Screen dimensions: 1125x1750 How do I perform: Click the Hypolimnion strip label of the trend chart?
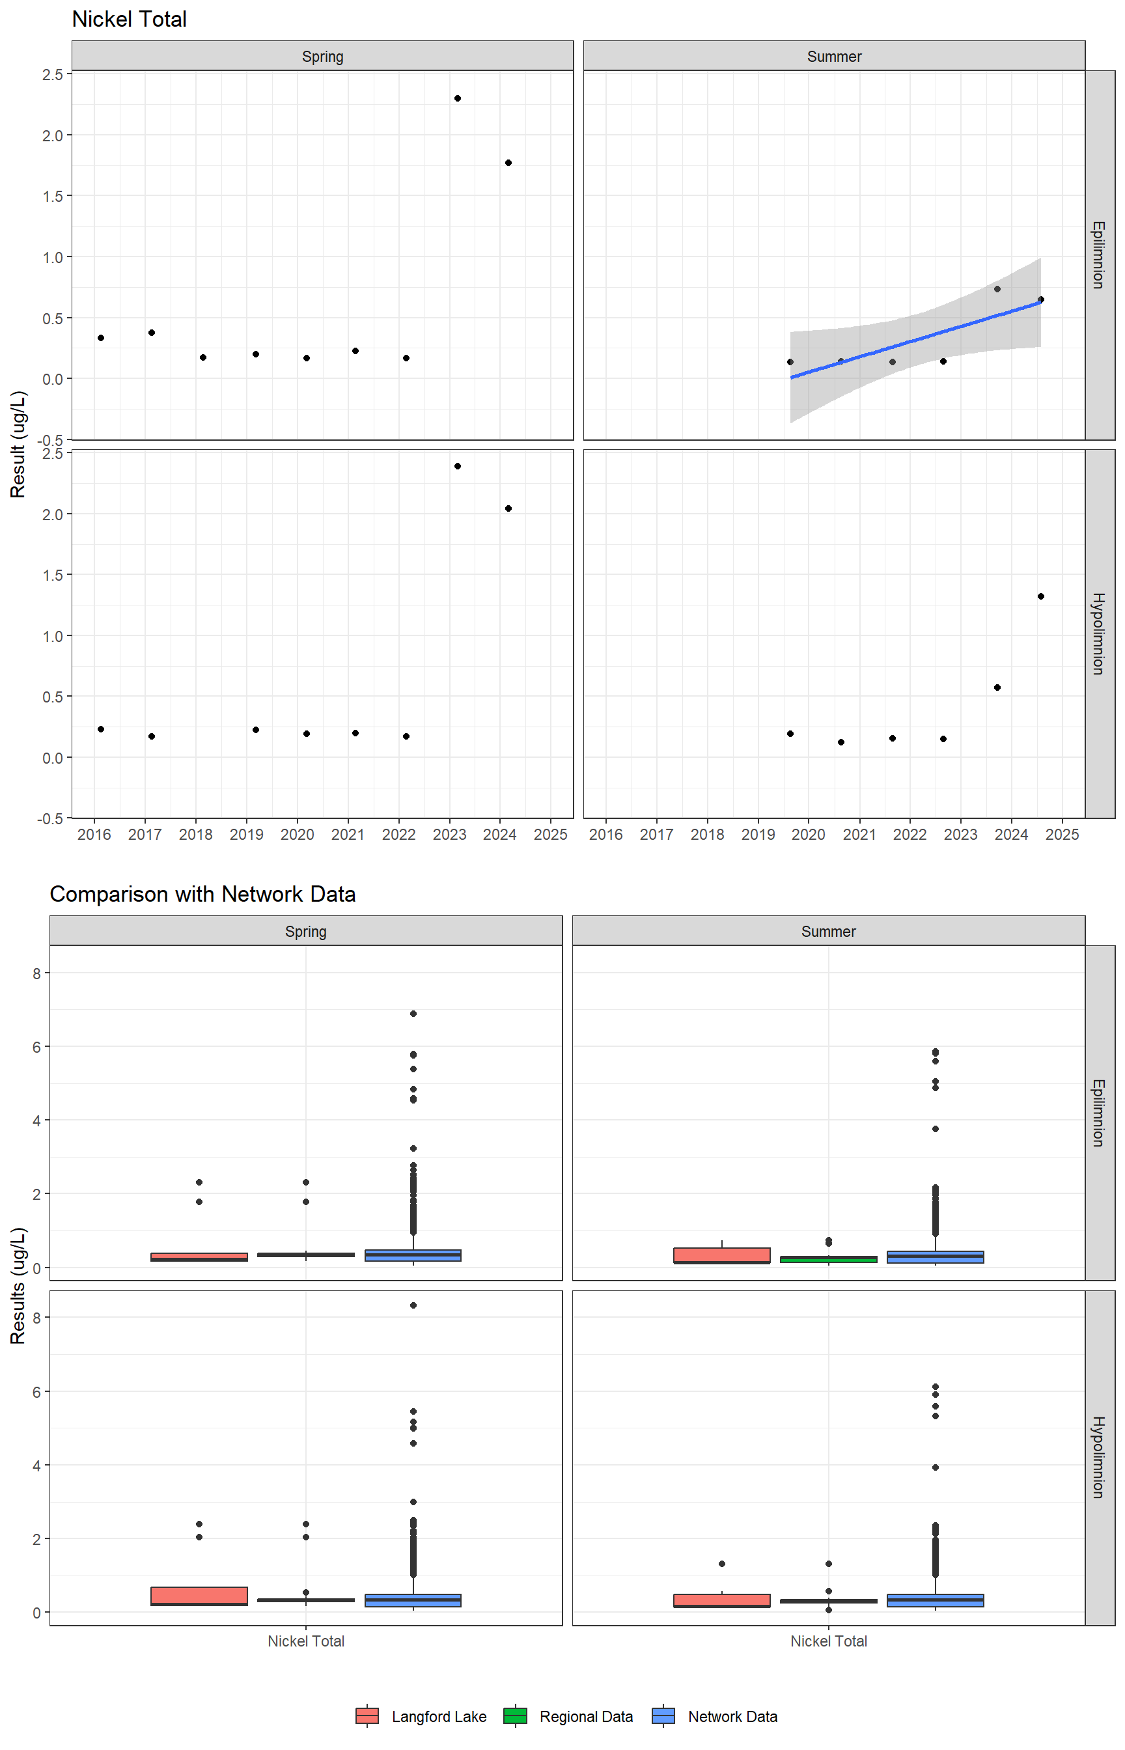(1100, 633)
